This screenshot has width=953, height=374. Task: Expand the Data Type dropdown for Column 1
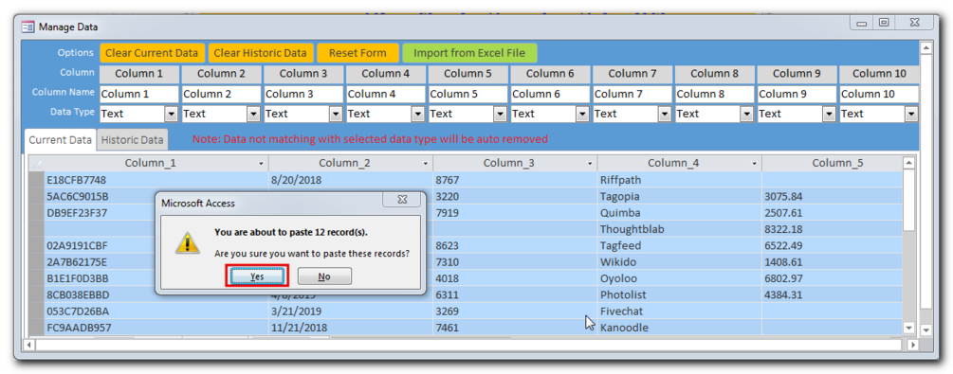[172, 114]
